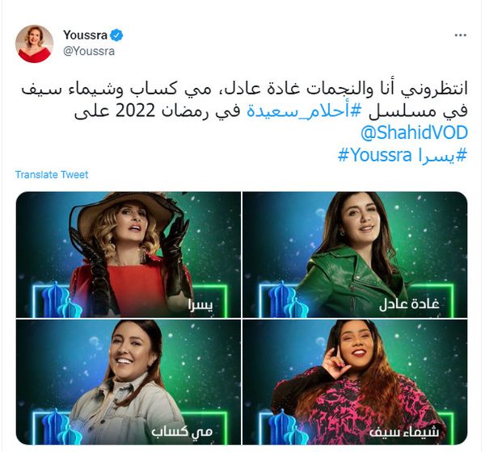485x452 pixels.
Task: Open the #أحلام_سعيدة hashtag
Action: click(x=304, y=111)
